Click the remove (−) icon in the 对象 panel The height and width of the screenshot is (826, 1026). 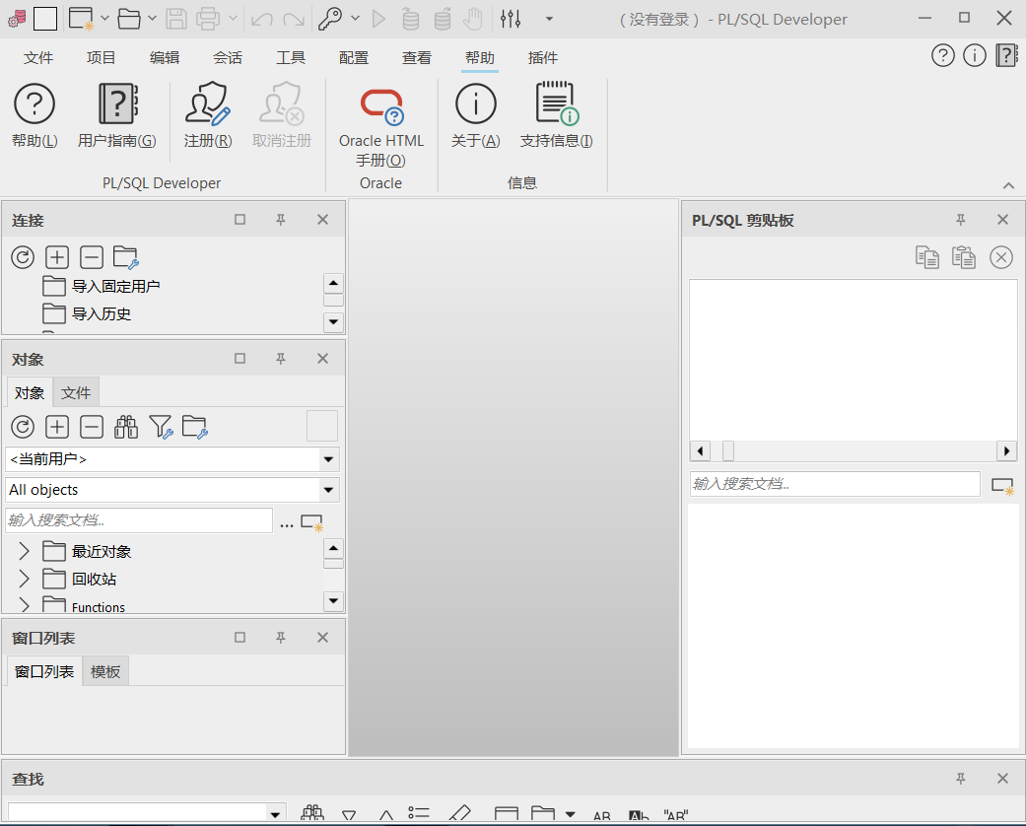[x=92, y=427]
